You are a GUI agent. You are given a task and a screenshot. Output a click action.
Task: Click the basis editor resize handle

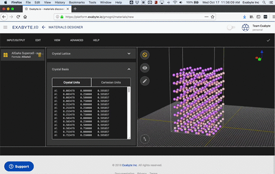click(x=129, y=138)
